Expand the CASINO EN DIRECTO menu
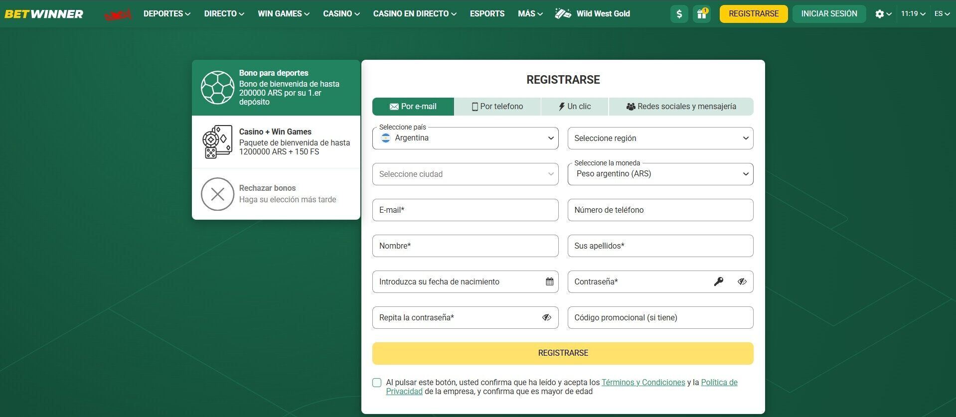 (x=415, y=14)
